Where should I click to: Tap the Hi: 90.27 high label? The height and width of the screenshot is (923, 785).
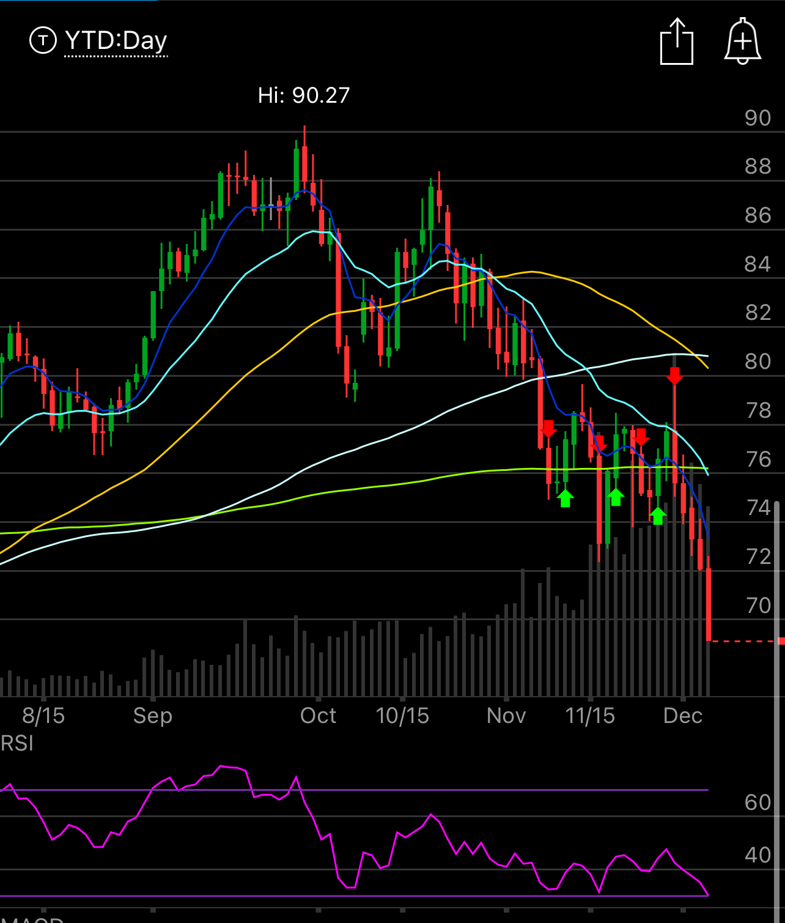click(304, 95)
